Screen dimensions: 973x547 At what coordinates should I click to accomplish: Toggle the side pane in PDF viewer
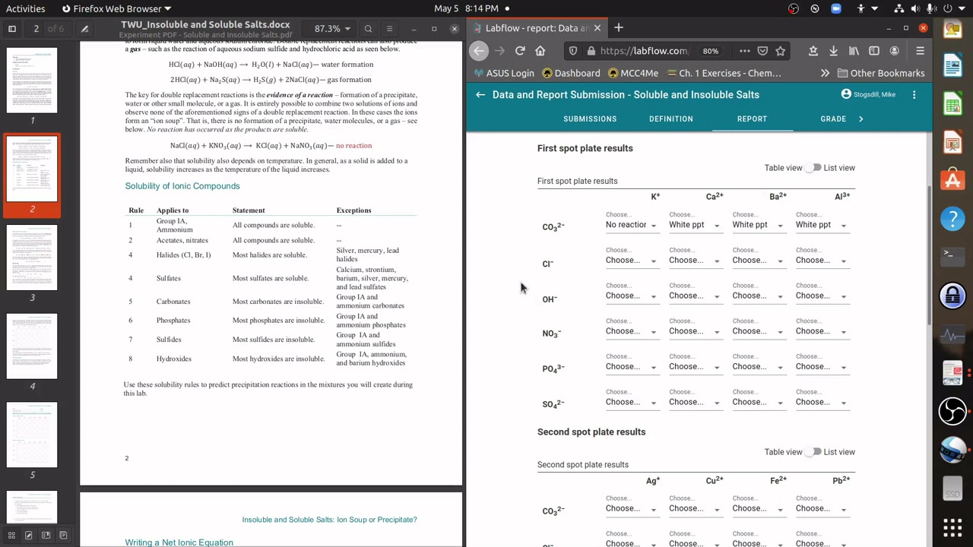[12, 29]
